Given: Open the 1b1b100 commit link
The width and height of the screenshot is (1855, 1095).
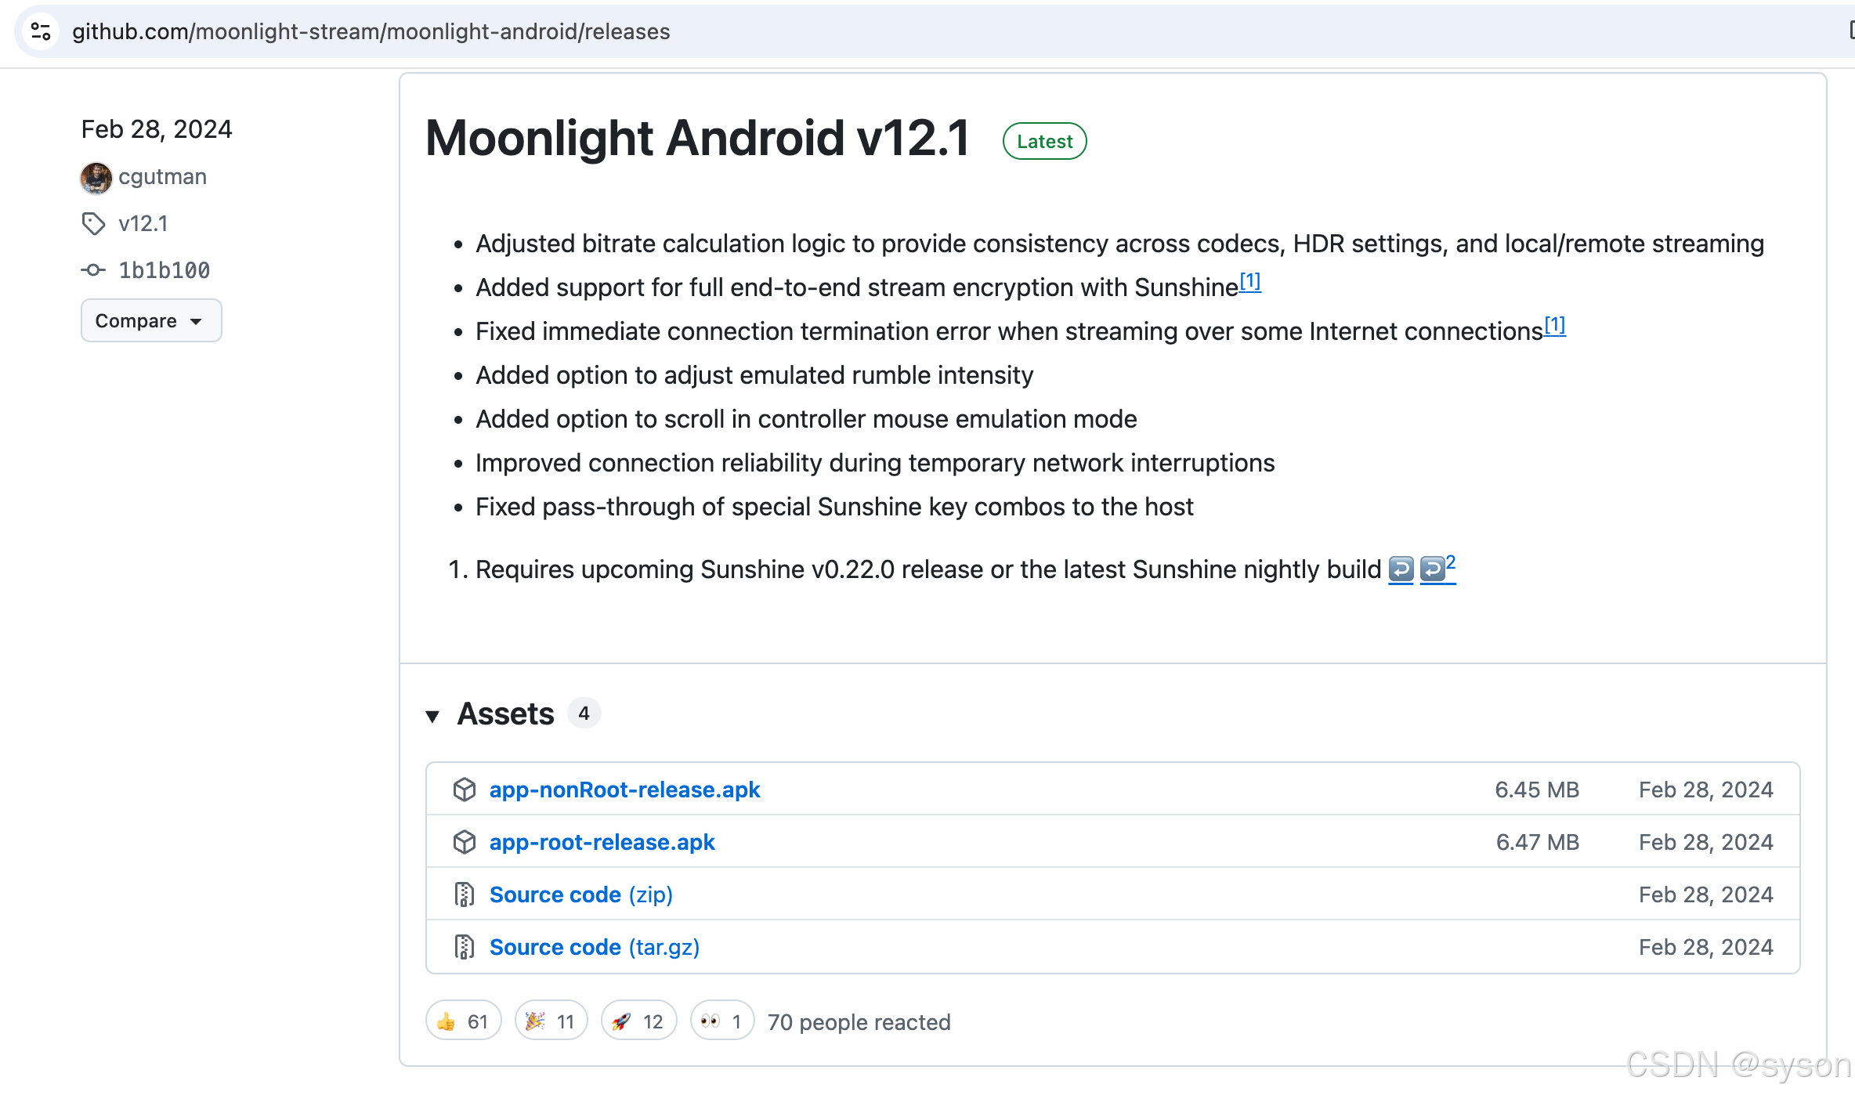Looking at the screenshot, I should coord(163,269).
